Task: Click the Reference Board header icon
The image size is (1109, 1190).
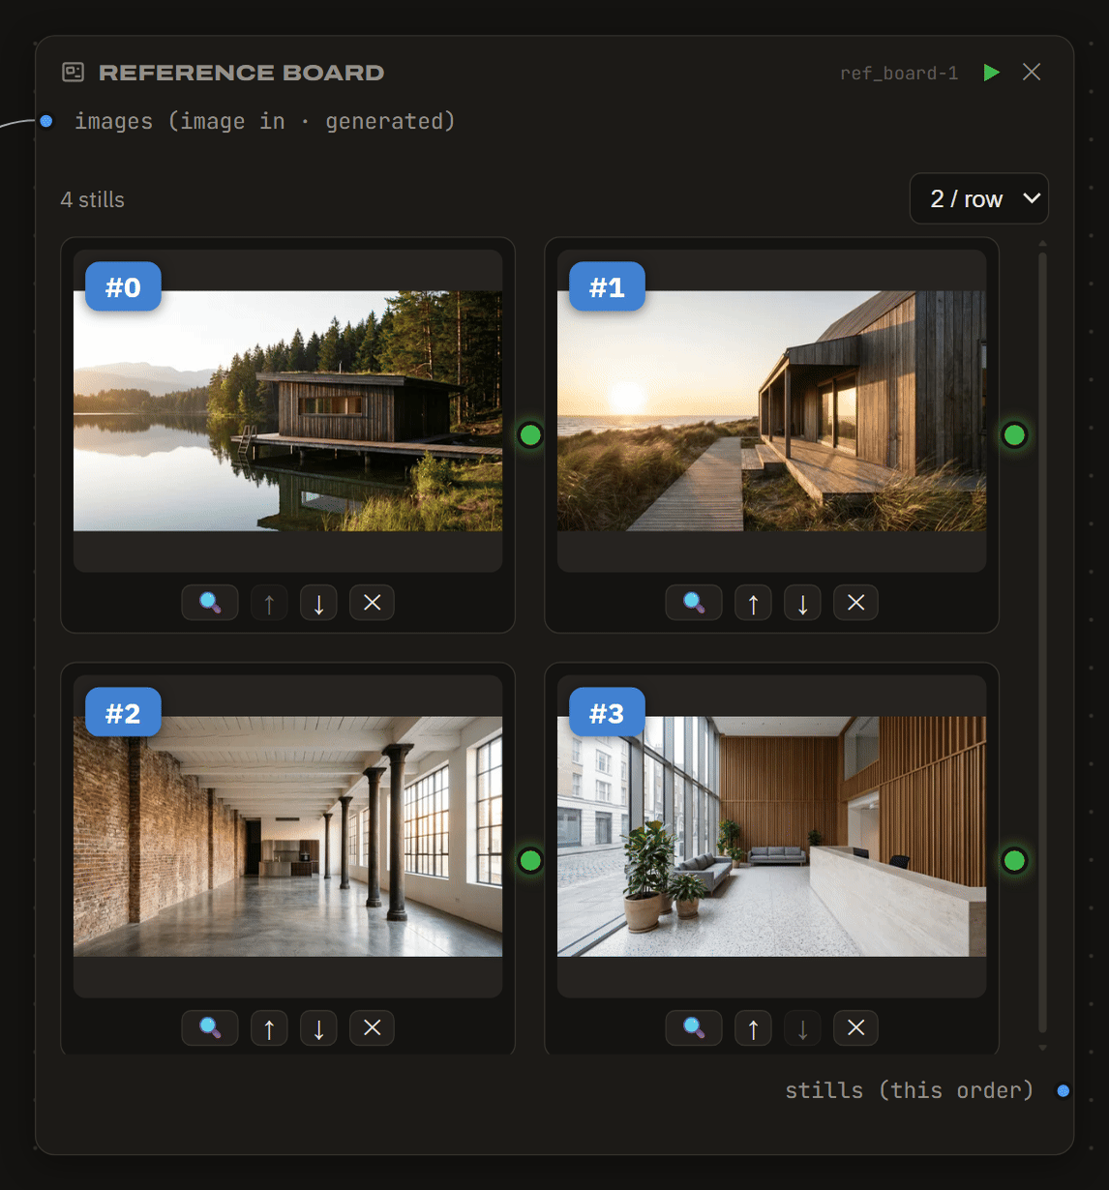Action: click(73, 73)
